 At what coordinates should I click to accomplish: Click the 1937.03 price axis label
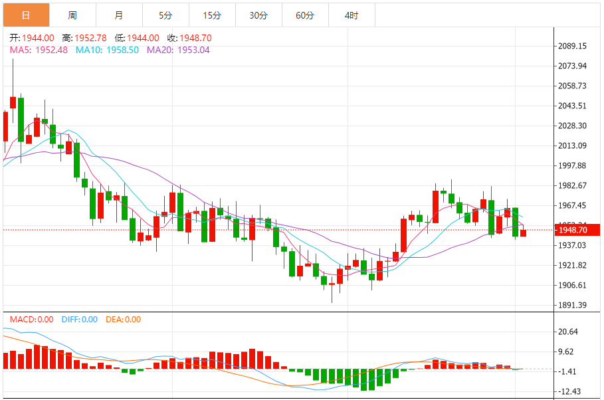coord(572,245)
